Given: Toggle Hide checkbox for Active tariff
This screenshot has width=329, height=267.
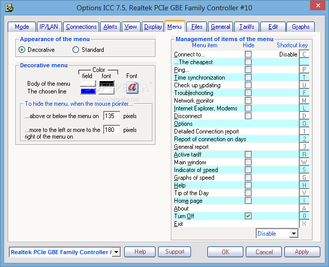Looking at the screenshot, I should (x=248, y=155).
